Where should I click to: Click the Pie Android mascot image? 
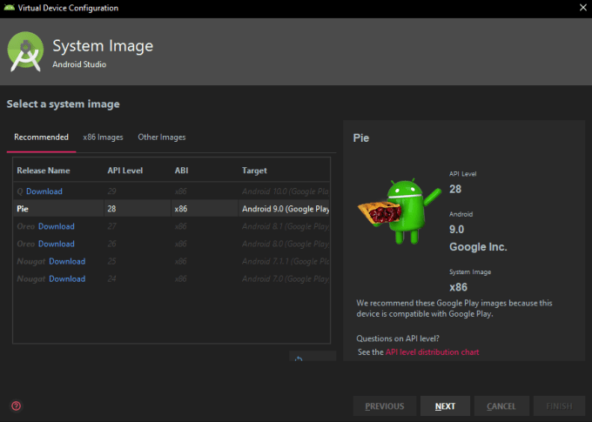pyautogui.click(x=400, y=211)
